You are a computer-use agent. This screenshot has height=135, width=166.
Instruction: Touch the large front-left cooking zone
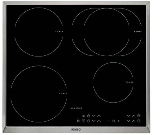(39, 94)
